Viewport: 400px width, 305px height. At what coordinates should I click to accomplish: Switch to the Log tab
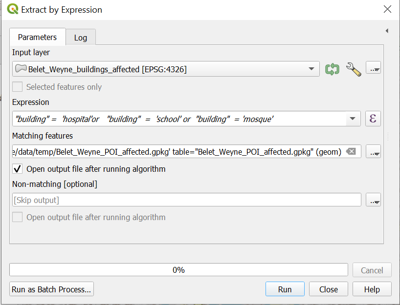80,38
